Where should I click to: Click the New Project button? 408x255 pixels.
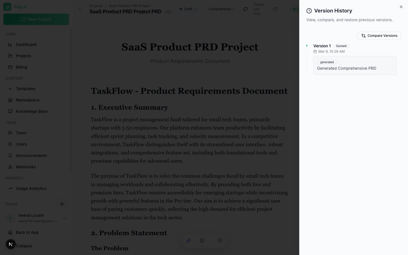coord(36,19)
